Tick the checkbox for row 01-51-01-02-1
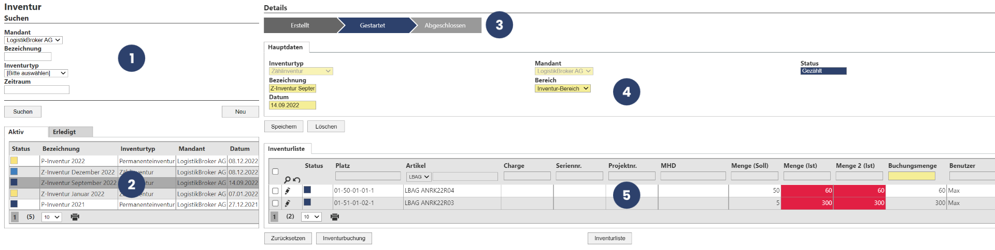 [275, 203]
